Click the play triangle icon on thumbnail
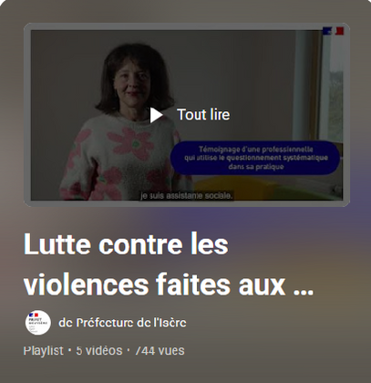Screen dimensions: 371x383 pyautogui.click(x=156, y=115)
